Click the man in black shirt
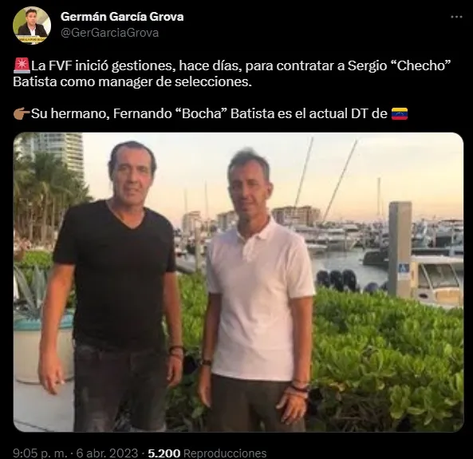473x459 pixels. 113,285
